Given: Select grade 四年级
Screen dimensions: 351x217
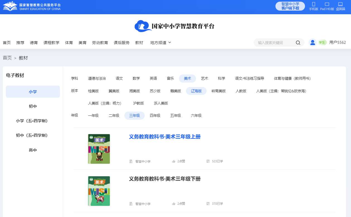Looking at the screenshot, I should click(x=155, y=115).
